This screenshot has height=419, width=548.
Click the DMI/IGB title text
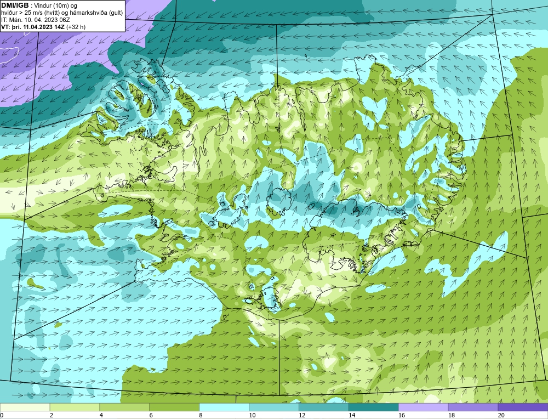pyautogui.click(x=15, y=5)
